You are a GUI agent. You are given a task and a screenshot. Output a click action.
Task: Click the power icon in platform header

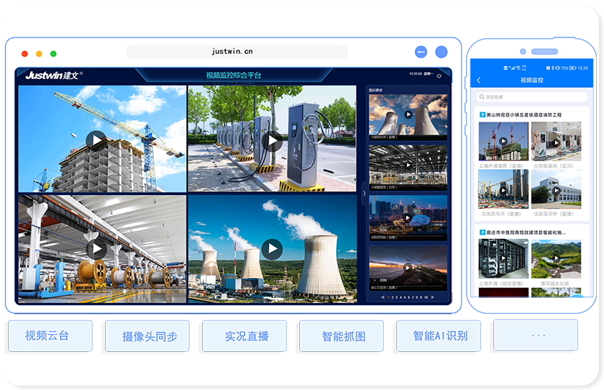[x=440, y=73]
